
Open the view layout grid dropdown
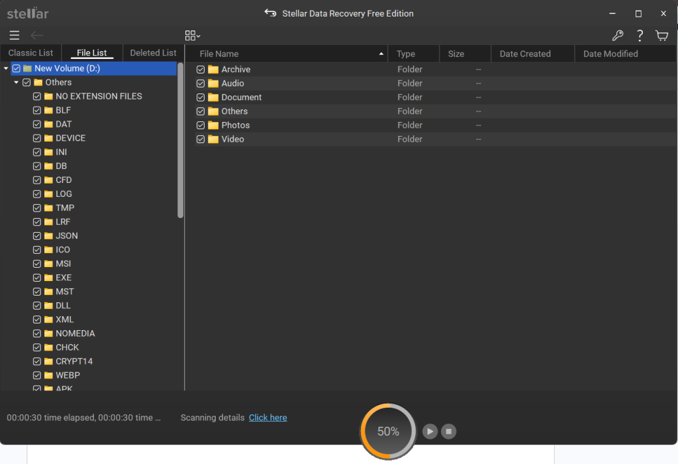tap(193, 36)
